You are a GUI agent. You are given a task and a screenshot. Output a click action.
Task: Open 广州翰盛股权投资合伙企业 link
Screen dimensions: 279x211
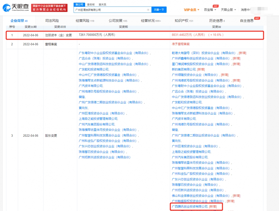pos(198,201)
